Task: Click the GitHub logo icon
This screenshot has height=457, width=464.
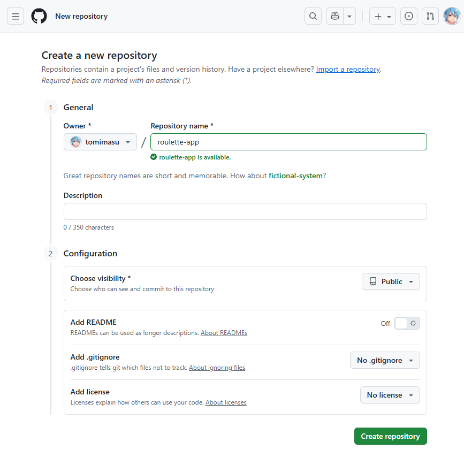Action: [x=39, y=17]
